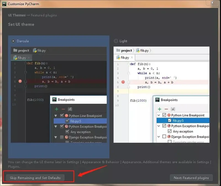Click Django Exception Breakpoint icon in Light tree
This screenshot has height=186, width=221.
coord(169,136)
